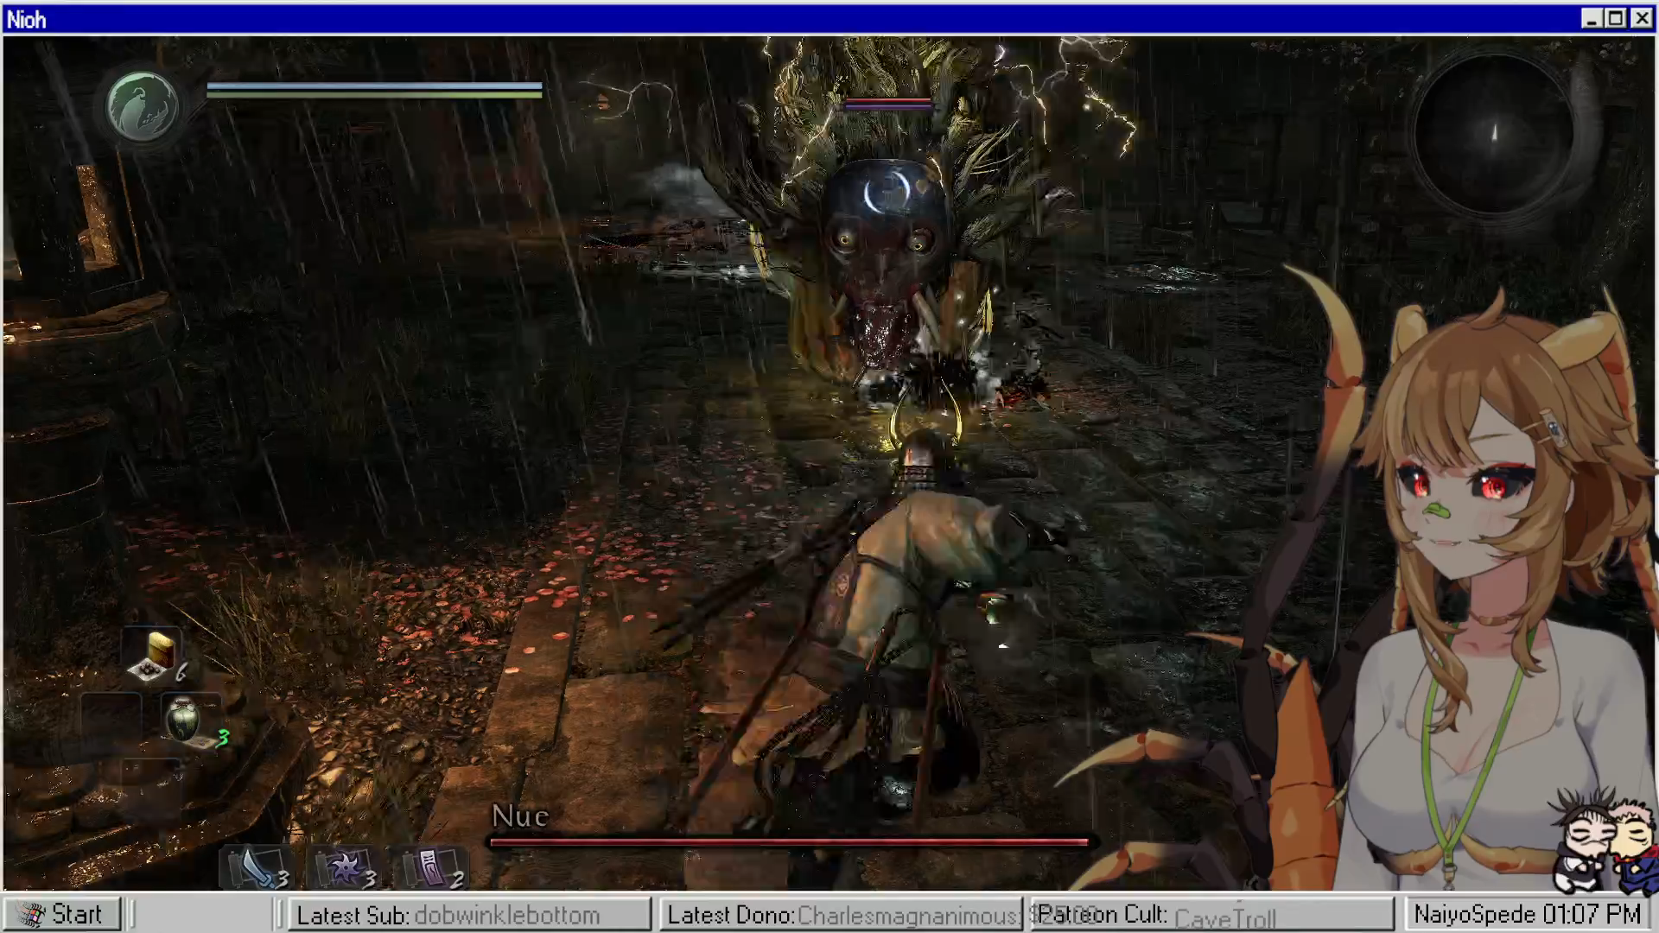Click the small enemy health bar above Nue
The image size is (1659, 933).
pyautogui.click(x=887, y=105)
